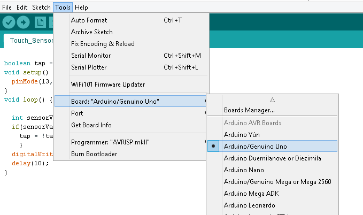Click the New sketch icon
363x215 pixels.
pyautogui.click(x=40, y=22)
